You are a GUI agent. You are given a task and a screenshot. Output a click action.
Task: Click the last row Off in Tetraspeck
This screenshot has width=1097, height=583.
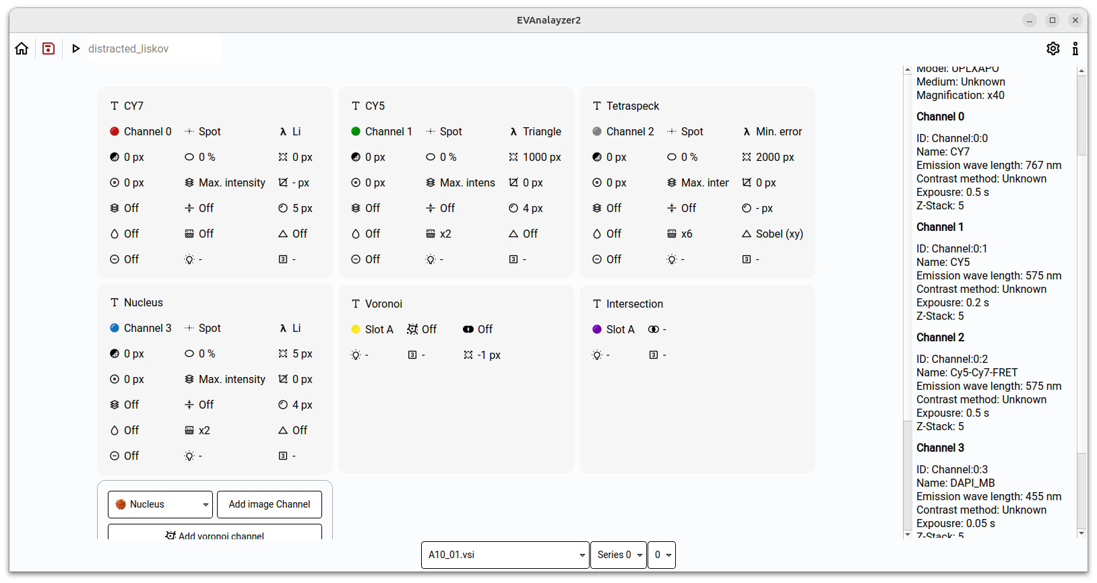(x=607, y=259)
